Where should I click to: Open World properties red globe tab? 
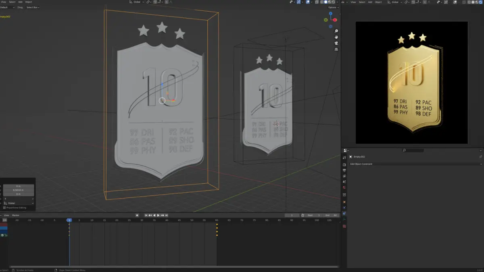344,187
